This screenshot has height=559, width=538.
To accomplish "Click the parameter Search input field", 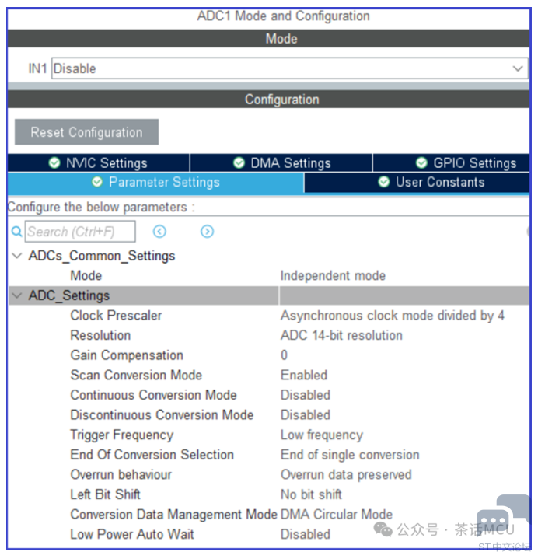I will pos(79,232).
